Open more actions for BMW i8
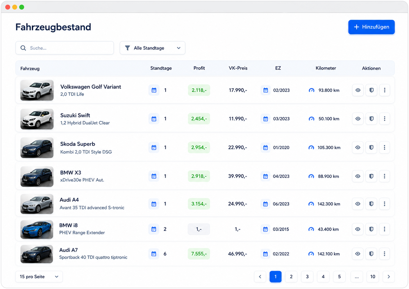 pyautogui.click(x=385, y=229)
